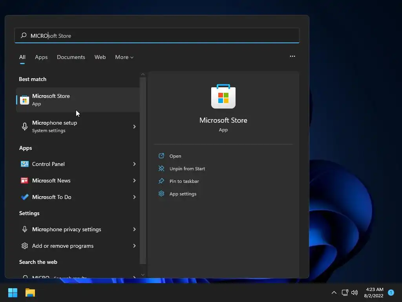This screenshot has width=402, height=302.
Task: Click the Microsoft Store icon in Best match
Action: [x=25, y=100]
